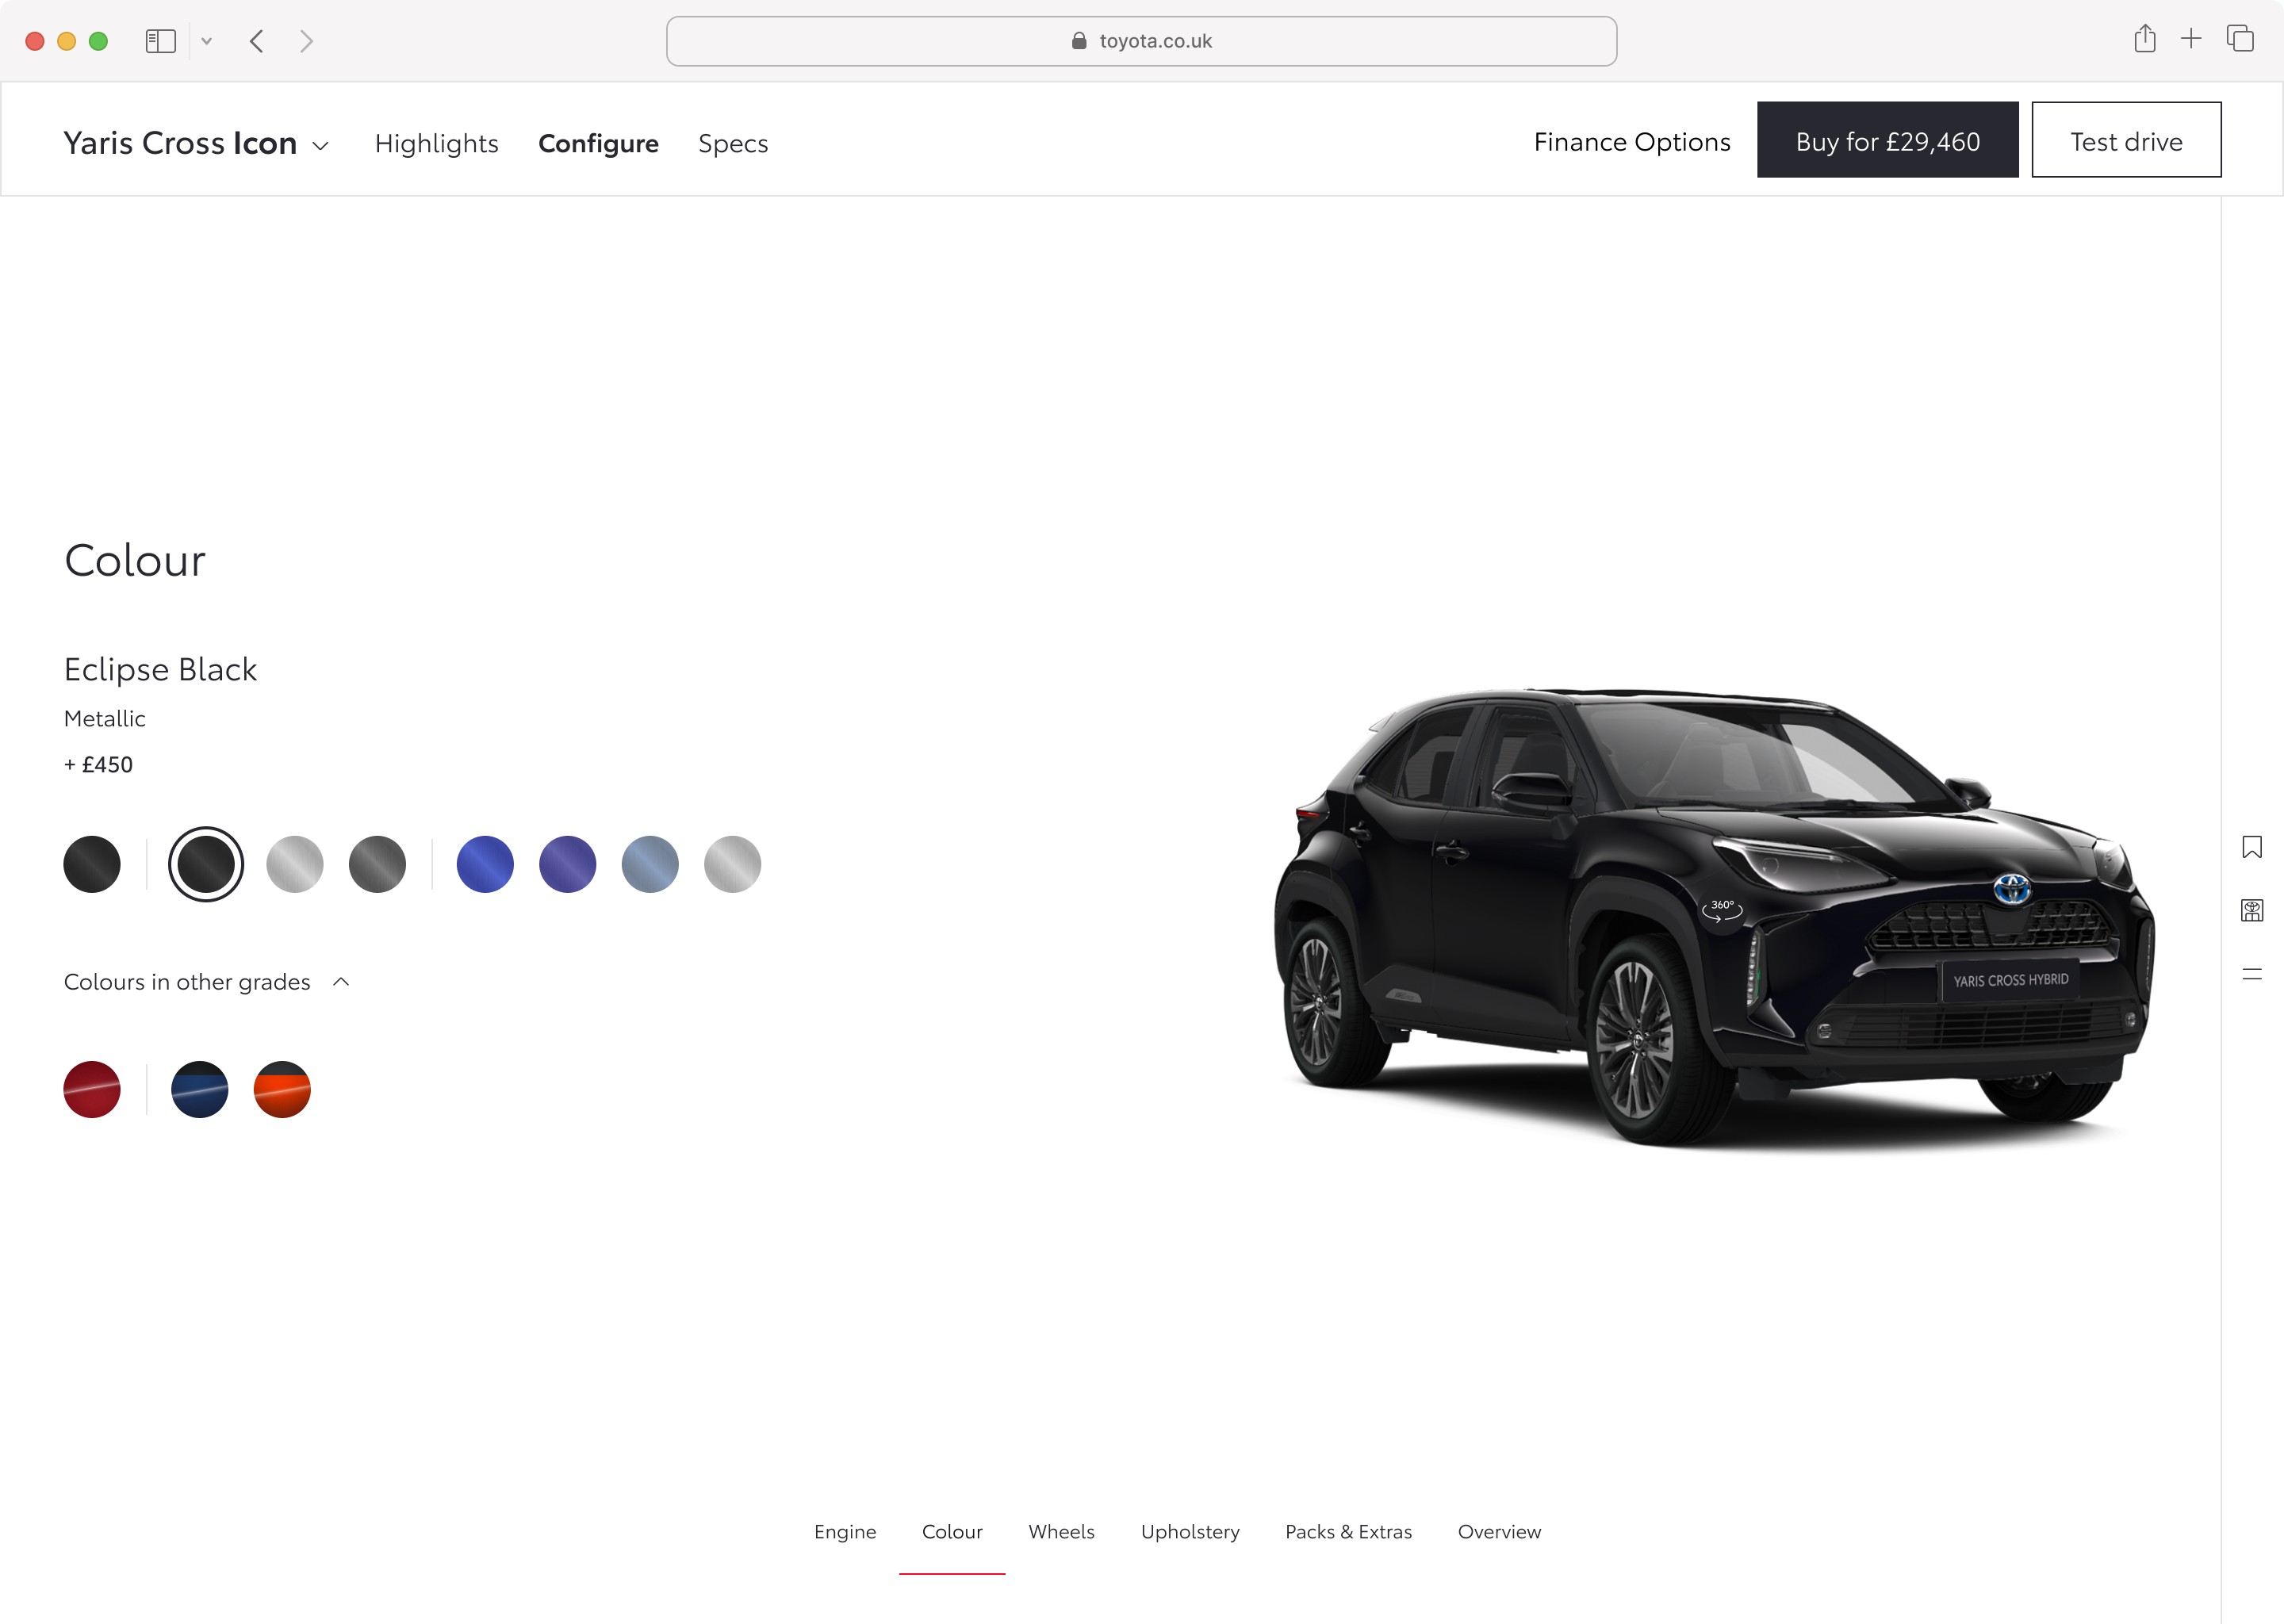Pick the first solid black swatch
This screenshot has height=1624, width=2284.
[92, 864]
